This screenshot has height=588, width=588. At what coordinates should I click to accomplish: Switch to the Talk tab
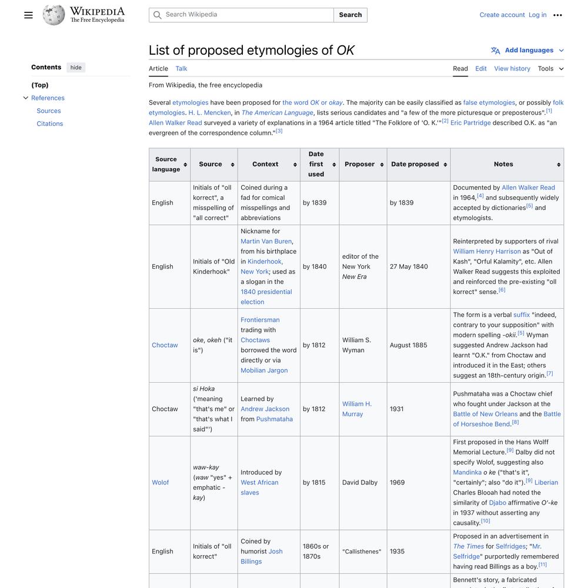click(x=181, y=69)
